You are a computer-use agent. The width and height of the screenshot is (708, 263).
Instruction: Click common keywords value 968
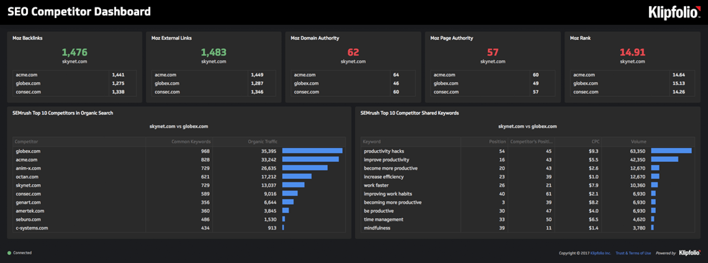(205, 151)
